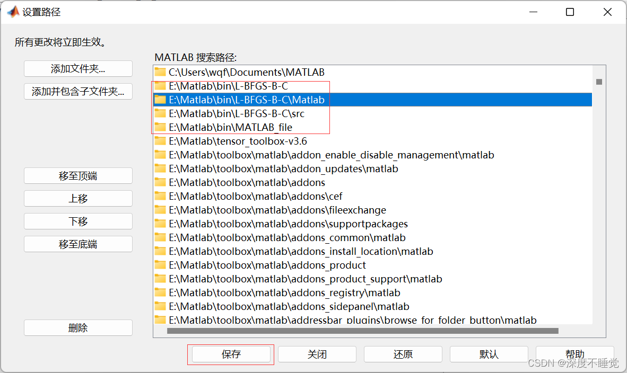Viewport: 627px width, 373px height.
Task: Select addons_product path entry
Action: pyautogui.click(x=267, y=265)
